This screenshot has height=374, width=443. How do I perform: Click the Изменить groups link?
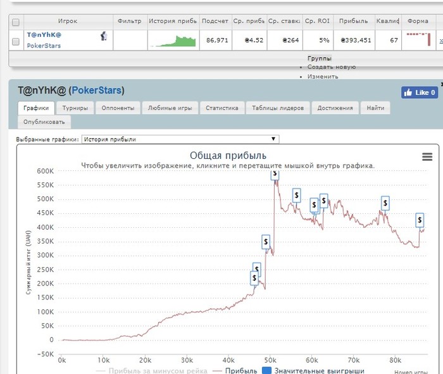tap(323, 77)
